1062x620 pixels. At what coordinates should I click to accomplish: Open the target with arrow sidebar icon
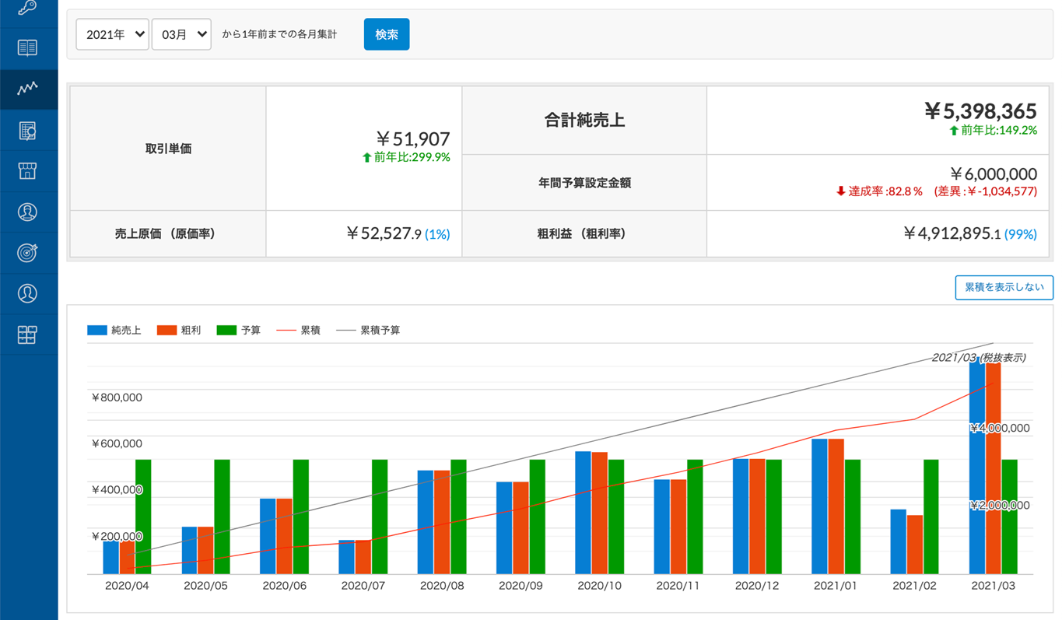click(x=27, y=253)
